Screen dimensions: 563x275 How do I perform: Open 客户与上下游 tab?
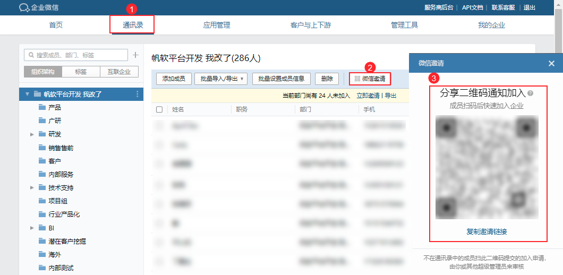tap(311, 25)
